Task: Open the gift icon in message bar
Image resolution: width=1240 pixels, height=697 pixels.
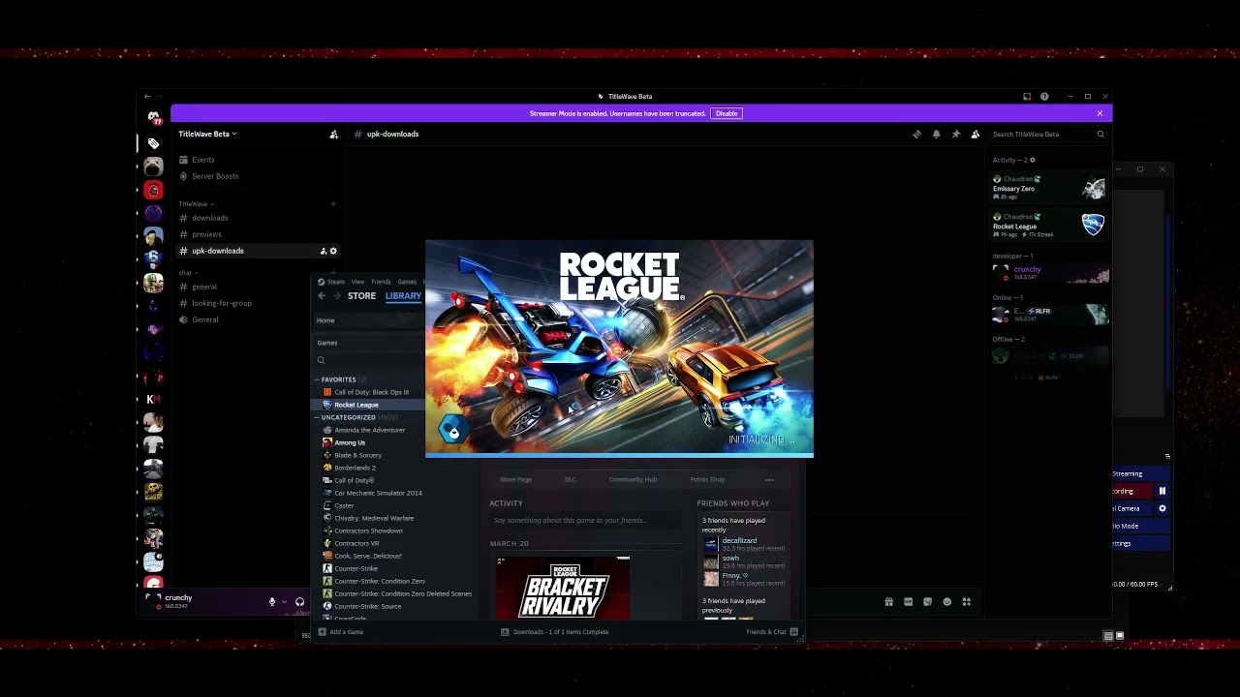Action: (888, 602)
